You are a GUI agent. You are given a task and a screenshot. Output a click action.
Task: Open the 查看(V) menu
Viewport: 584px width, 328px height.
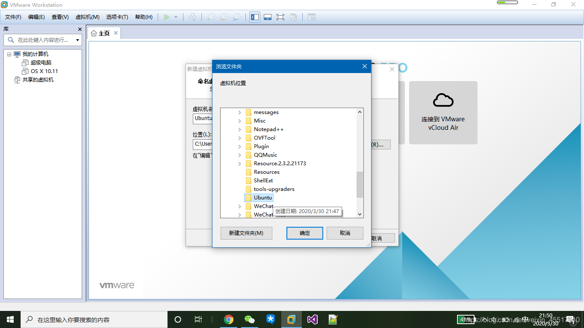tap(60, 17)
